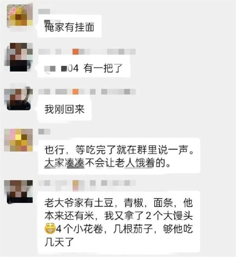Viewport: 236px width, 257px height.
Task: Tap blurred sender name above 有一把了 message
Action: point(87,52)
